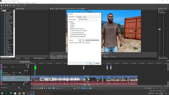Solo the second track (audio)
The height and width of the screenshot is (95, 169).
pos(27,70)
